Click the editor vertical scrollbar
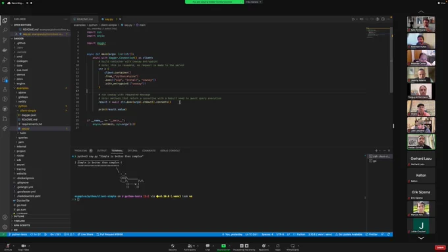The width and height of the screenshot is (448, 252). tap(391, 60)
